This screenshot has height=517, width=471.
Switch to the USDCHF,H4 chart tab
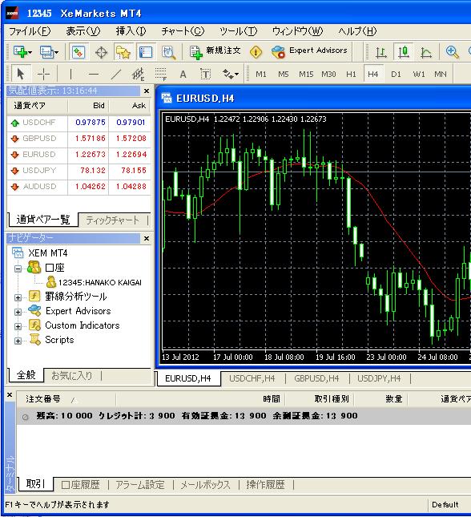pos(252,378)
